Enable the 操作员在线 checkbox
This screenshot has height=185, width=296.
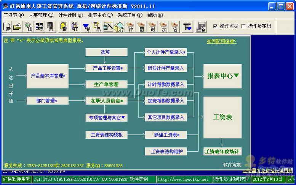coord(244,26)
